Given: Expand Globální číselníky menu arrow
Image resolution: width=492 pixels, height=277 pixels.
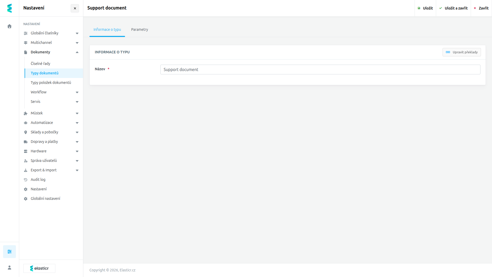Looking at the screenshot, I should 77,33.
